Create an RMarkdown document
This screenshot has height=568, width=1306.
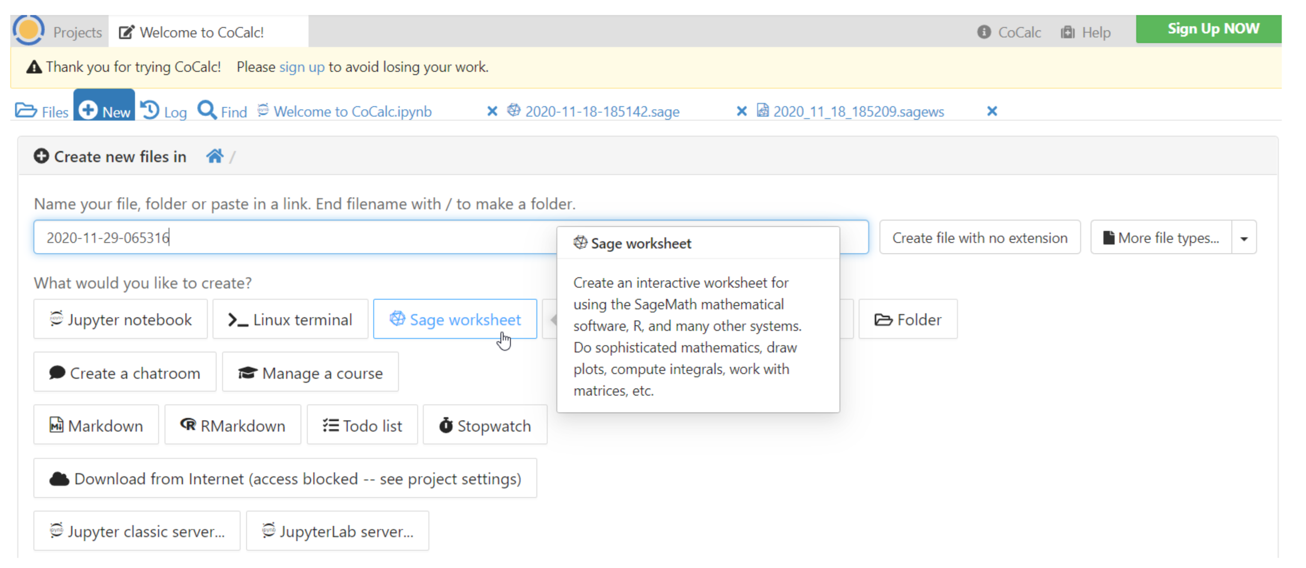pyautogui.click(x=233, y=426)
